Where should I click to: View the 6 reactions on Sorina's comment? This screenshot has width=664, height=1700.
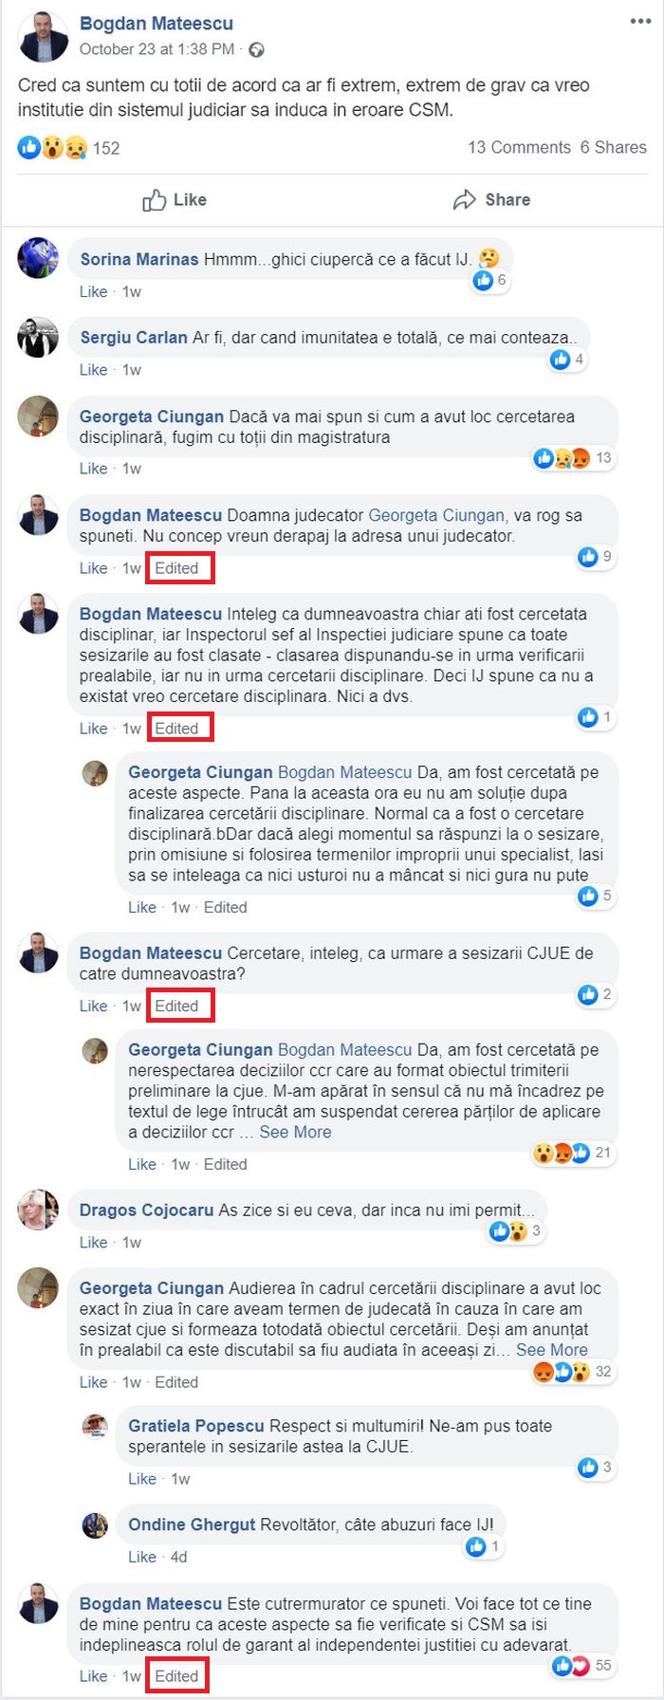(489, 280)
